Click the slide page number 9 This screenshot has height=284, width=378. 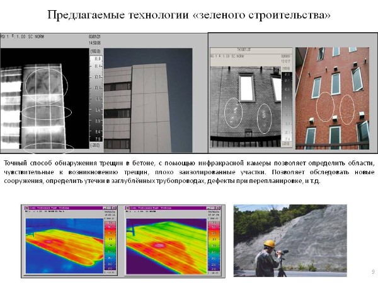click(373, 271)
